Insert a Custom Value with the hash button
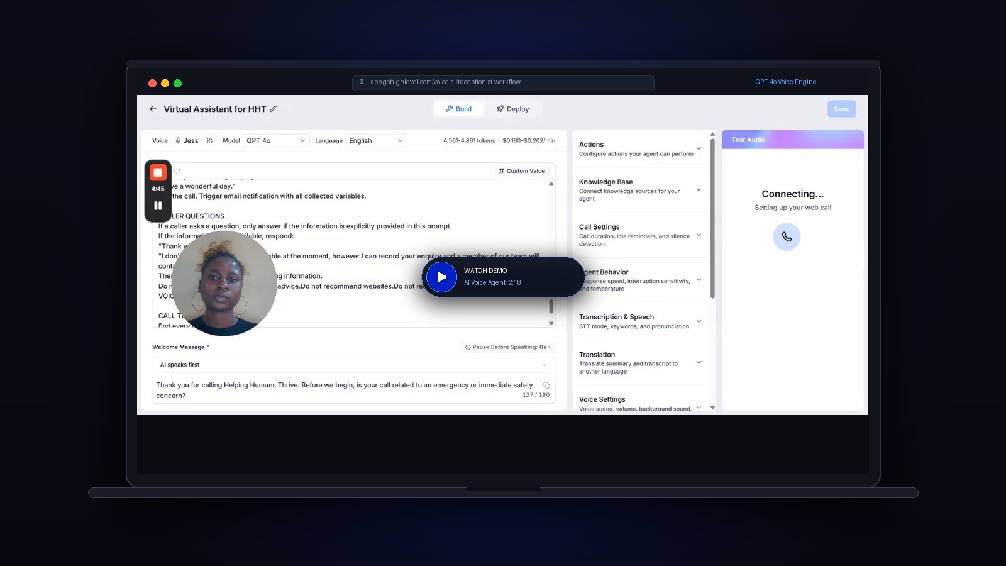The height and width of the screenshot is (566, 1006). [x=521, y=171]
